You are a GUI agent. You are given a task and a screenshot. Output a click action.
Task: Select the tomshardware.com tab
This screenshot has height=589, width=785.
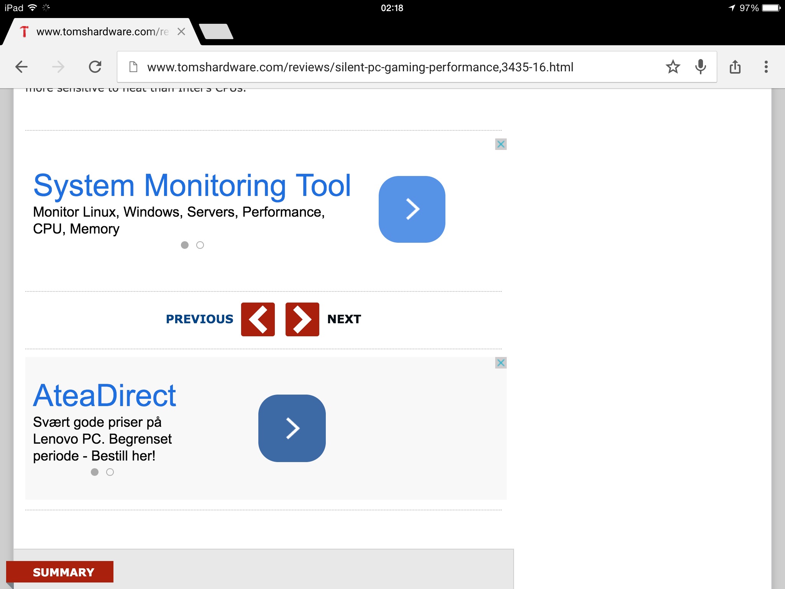[102, 31]
